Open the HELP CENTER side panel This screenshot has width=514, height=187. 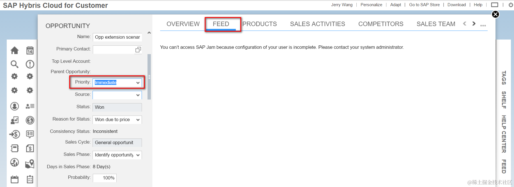[504, 134]
